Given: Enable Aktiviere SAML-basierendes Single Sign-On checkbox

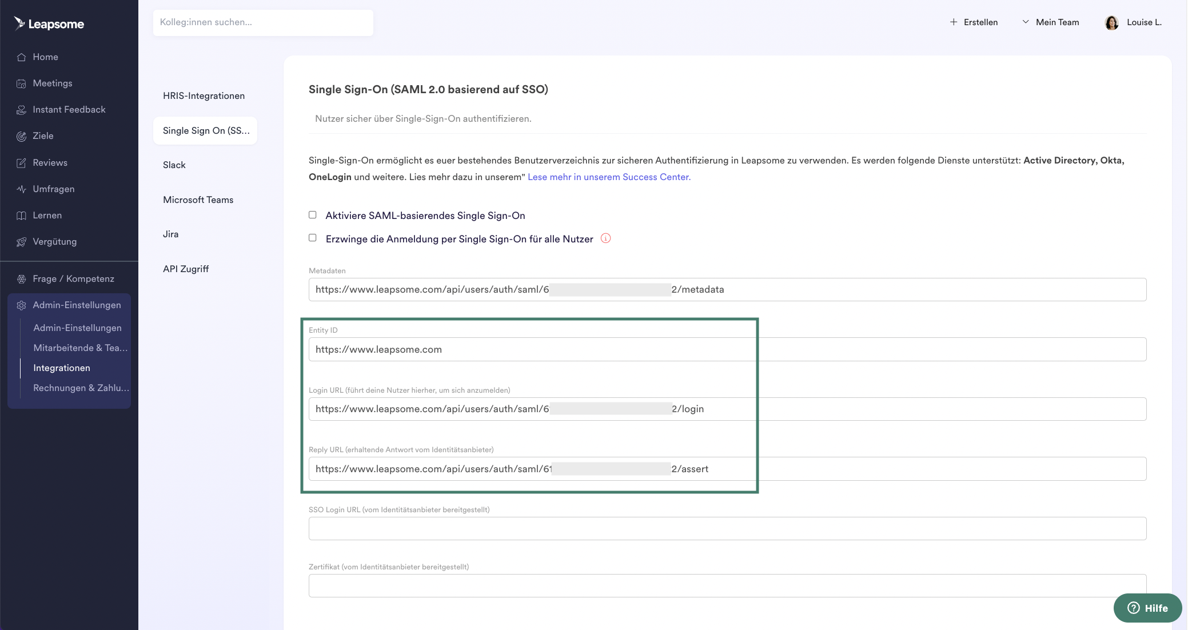Looking at the screenshot, I should point(313,215).
